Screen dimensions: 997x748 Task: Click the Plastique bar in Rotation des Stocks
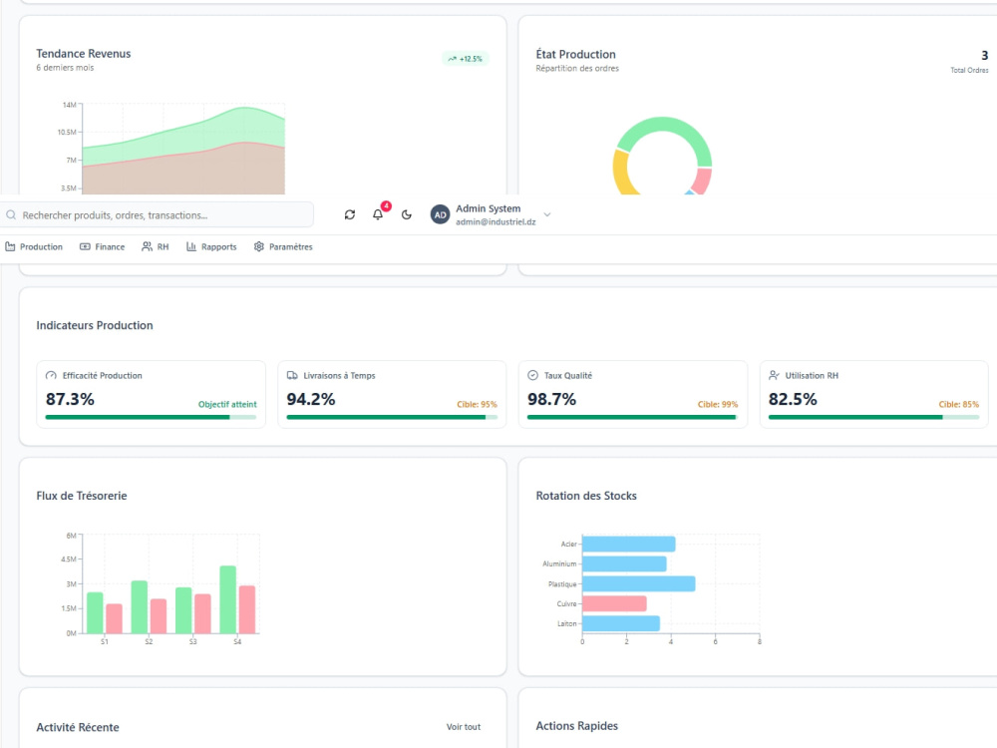(x=638, y=583)
